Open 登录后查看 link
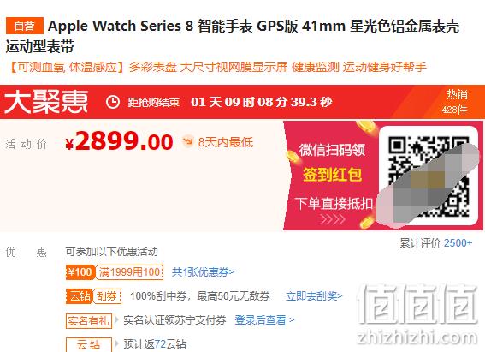This screenshot has height=352, width=485. click(x=264, y=319)
